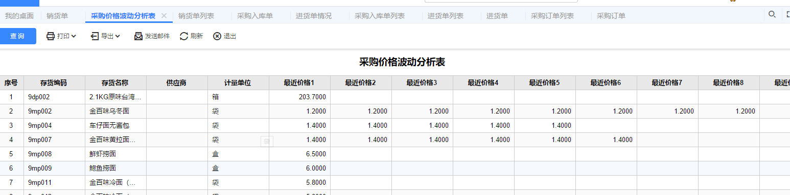Screen dimensions: 790x195
Task: Select the cell with code 9mp007
Action: [x=54, y=140]
